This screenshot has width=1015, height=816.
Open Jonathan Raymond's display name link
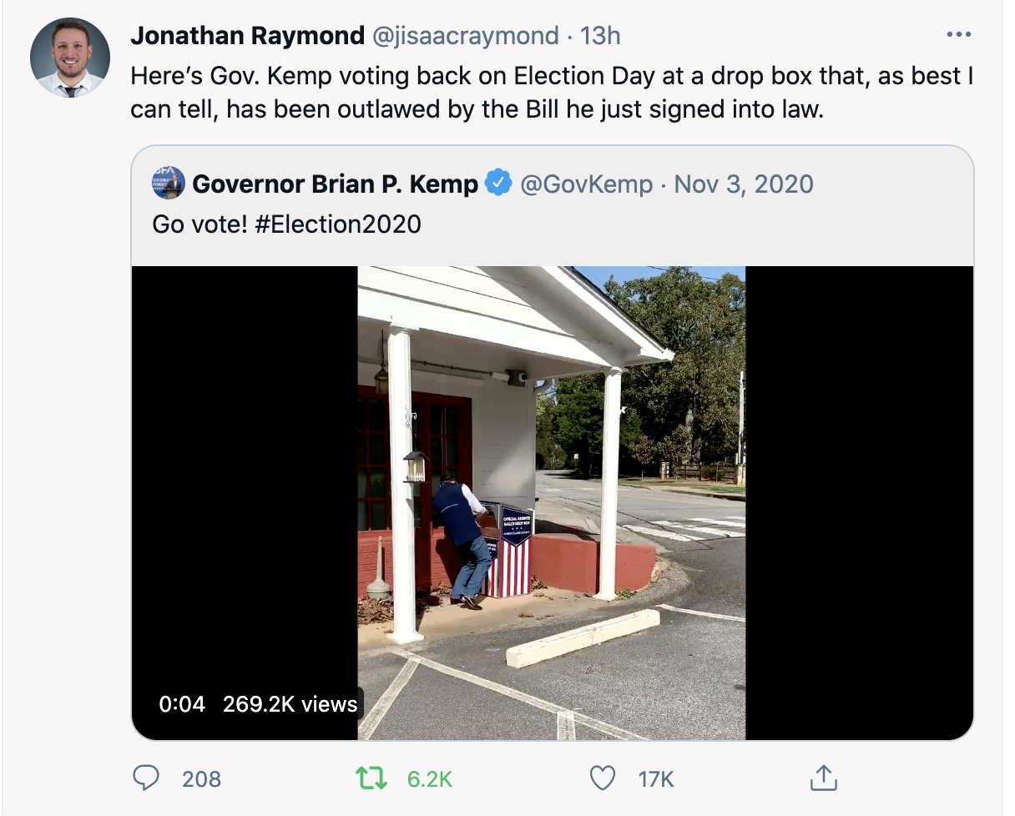[x=248, y=36]
